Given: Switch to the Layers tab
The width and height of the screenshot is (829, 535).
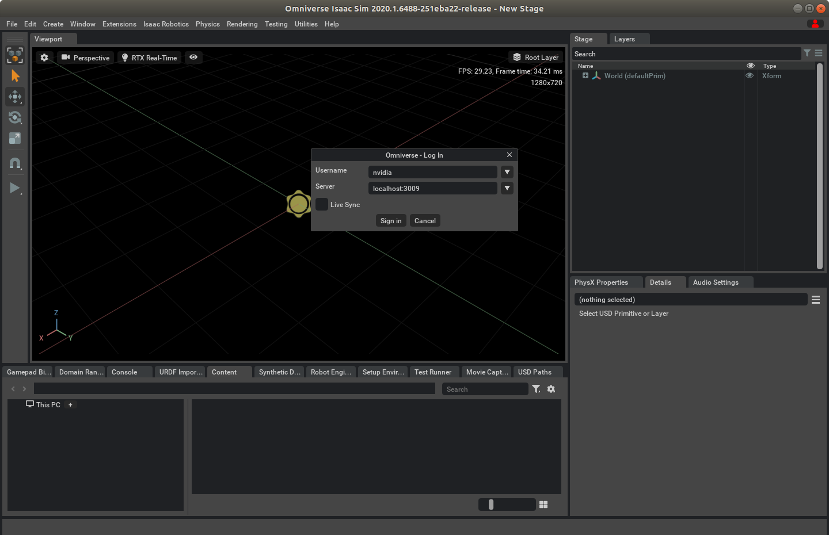Looking at the screenshot, I should coord(624,39).
